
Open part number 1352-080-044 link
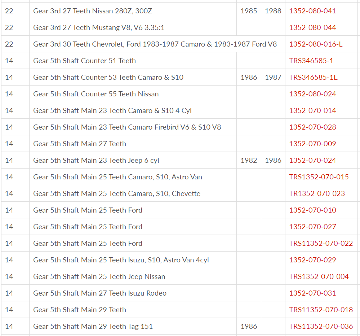click(x=312, y=27)
